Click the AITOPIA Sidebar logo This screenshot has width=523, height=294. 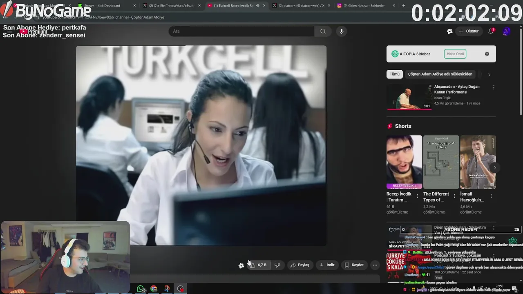[x=395, y=54]
